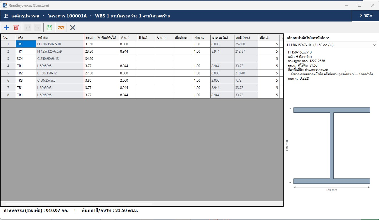Image resolution: width=379 pixels, height=220 pixels.
Task: Click the undo arrow in the toolbar
Action: pos(28,28)
